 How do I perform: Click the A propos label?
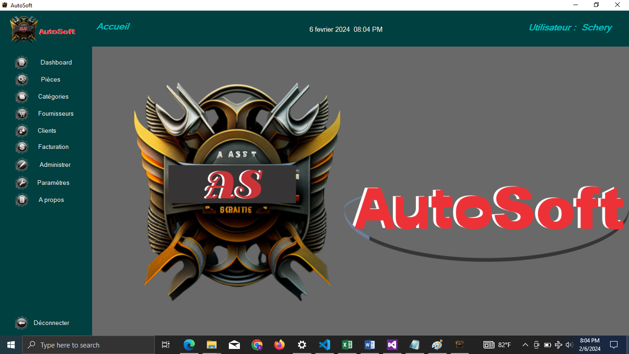pos(51,200)
